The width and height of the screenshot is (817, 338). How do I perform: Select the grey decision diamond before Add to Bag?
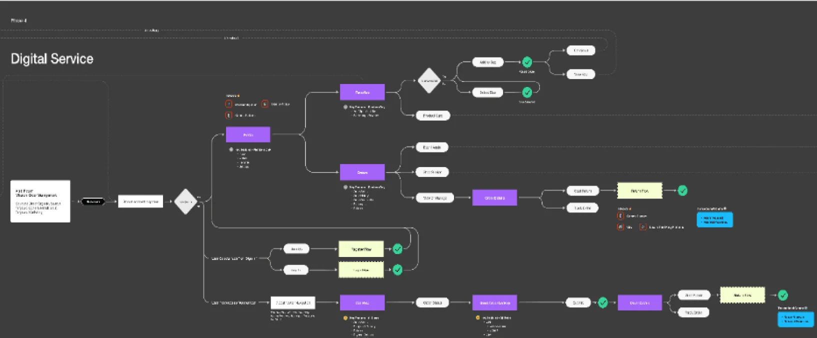click(429, 80)
